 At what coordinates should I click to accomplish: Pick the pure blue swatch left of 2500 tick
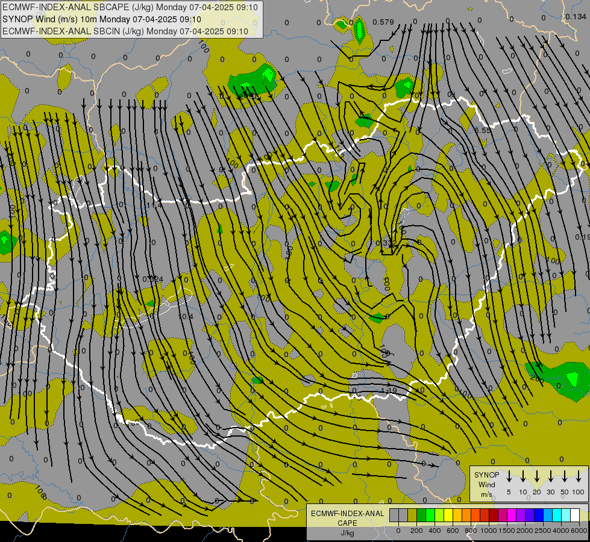click(538, 515)
